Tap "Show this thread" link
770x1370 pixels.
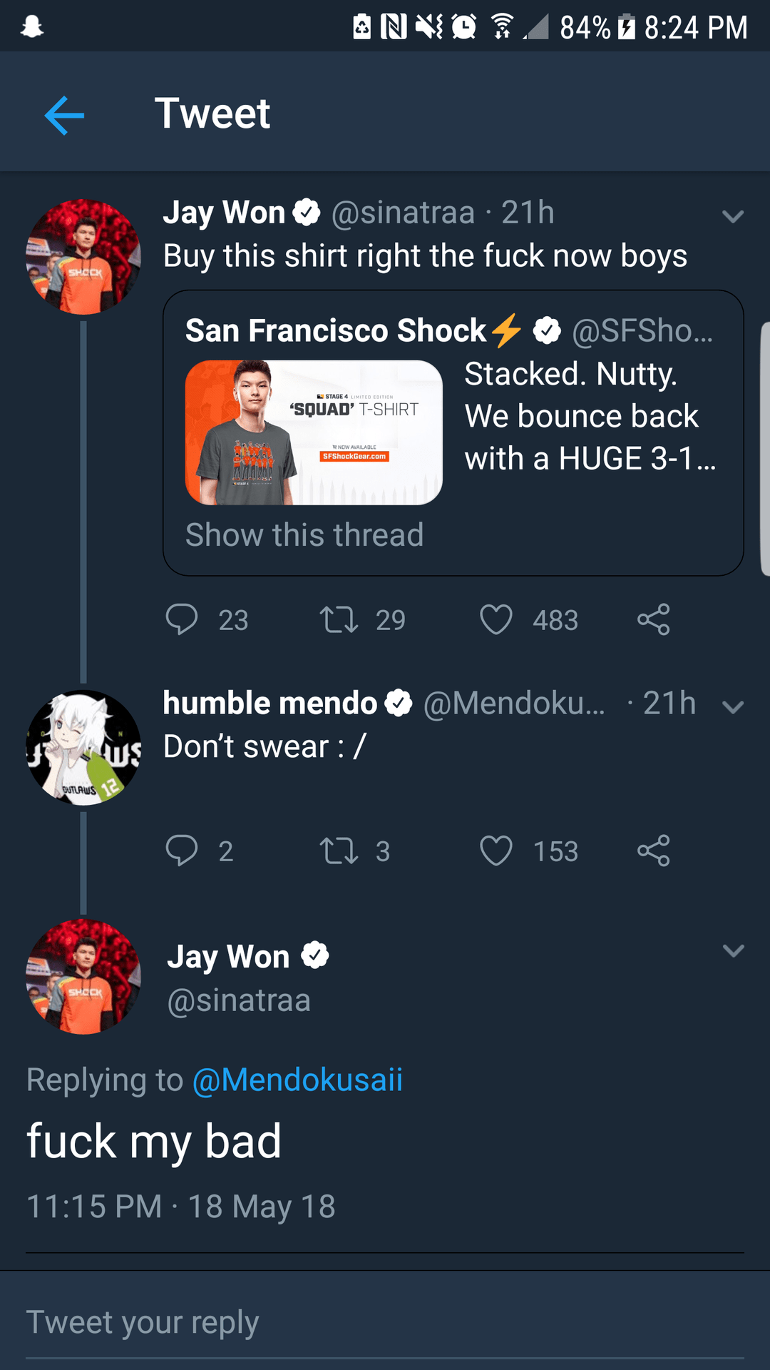304,535
